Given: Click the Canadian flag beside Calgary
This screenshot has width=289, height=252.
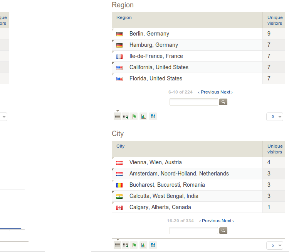Looking at the screenshot, I should coord(119,208).
